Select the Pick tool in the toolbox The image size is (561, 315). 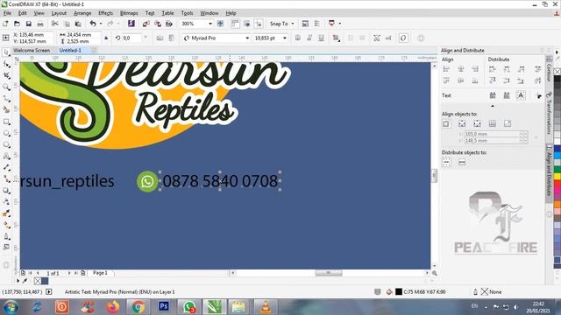point(6,52)
